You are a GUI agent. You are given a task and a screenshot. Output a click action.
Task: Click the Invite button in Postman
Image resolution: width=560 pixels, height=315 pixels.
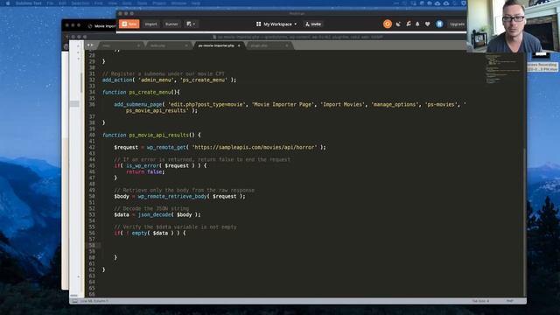pyautogui.click(x=313, y=24)
